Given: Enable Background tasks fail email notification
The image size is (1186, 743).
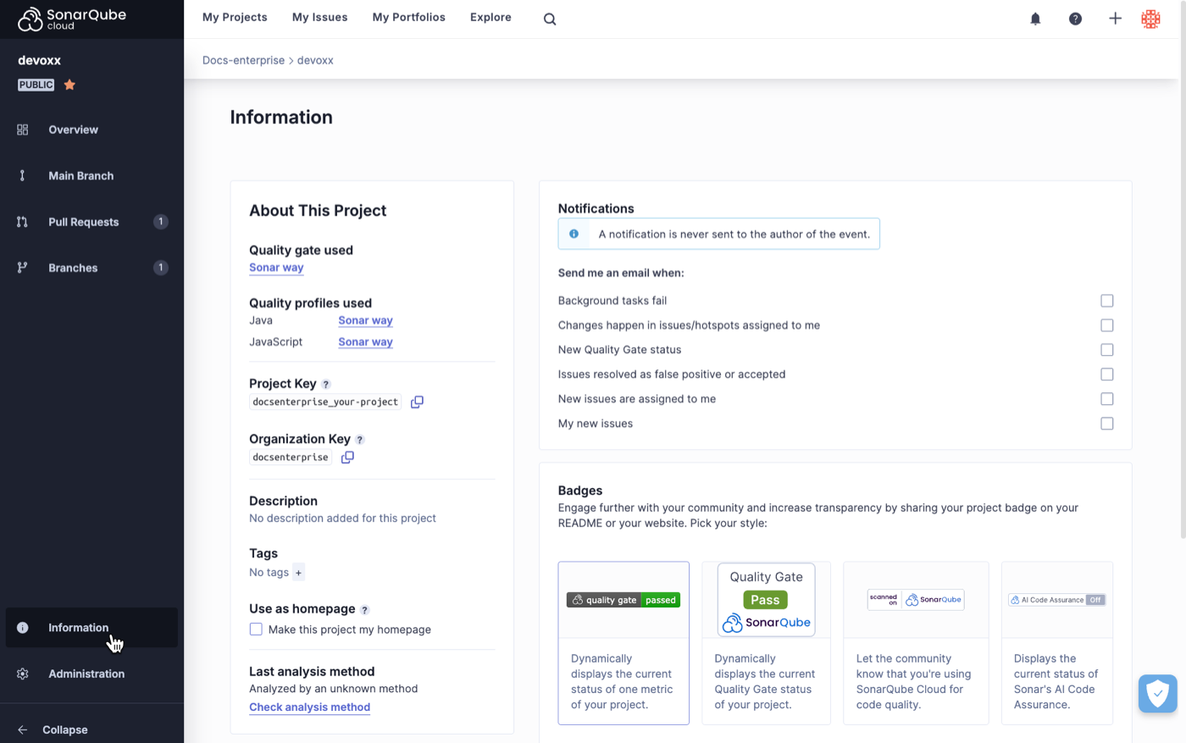Looking at the screenshot, I should pos(1106,301).
